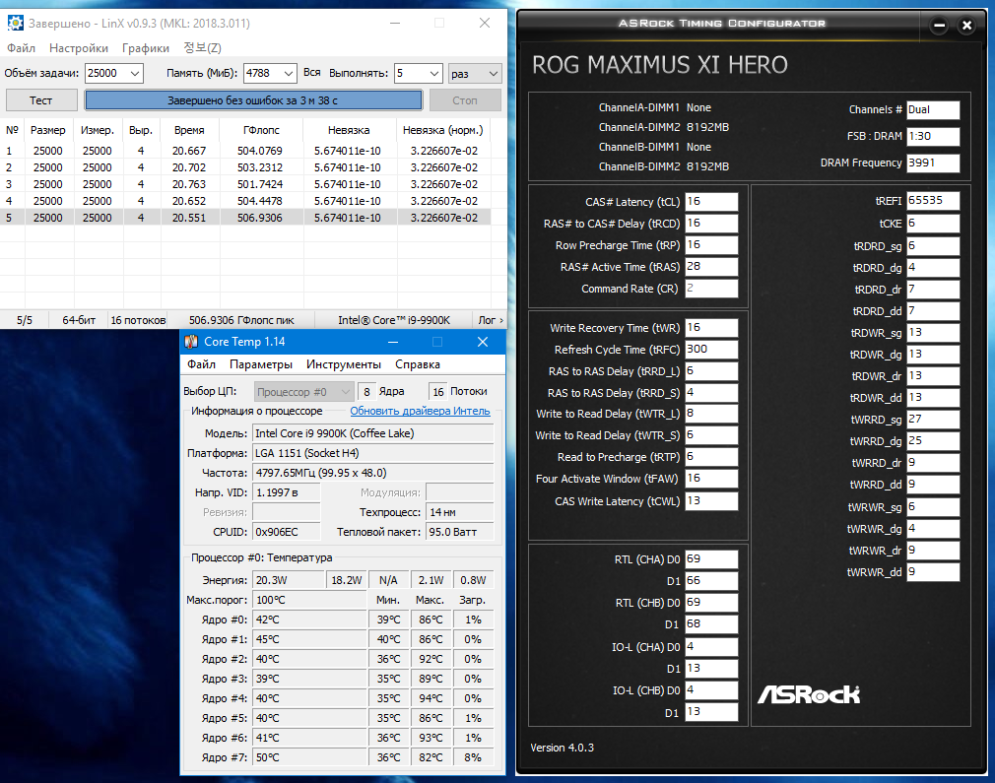This screenshot has height=783, width=995.
Task: Click the Тест button in LinX
Action: click(41, 100)
